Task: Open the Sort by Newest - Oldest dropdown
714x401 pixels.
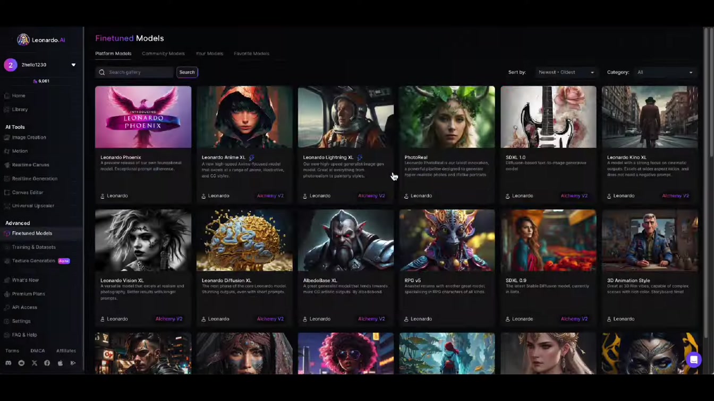Action: 566,72
